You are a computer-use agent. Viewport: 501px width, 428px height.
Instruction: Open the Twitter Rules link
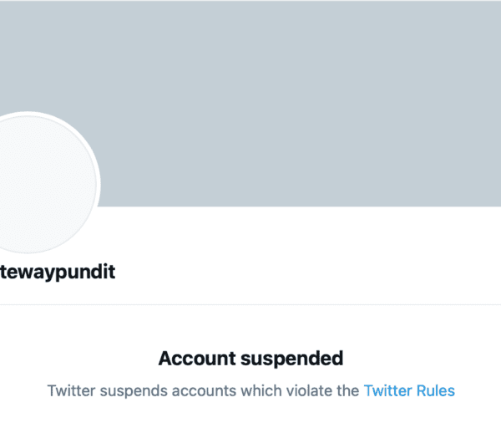coord(409,390)
